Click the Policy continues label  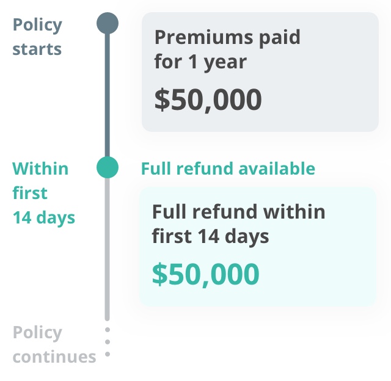pos(54,344)
